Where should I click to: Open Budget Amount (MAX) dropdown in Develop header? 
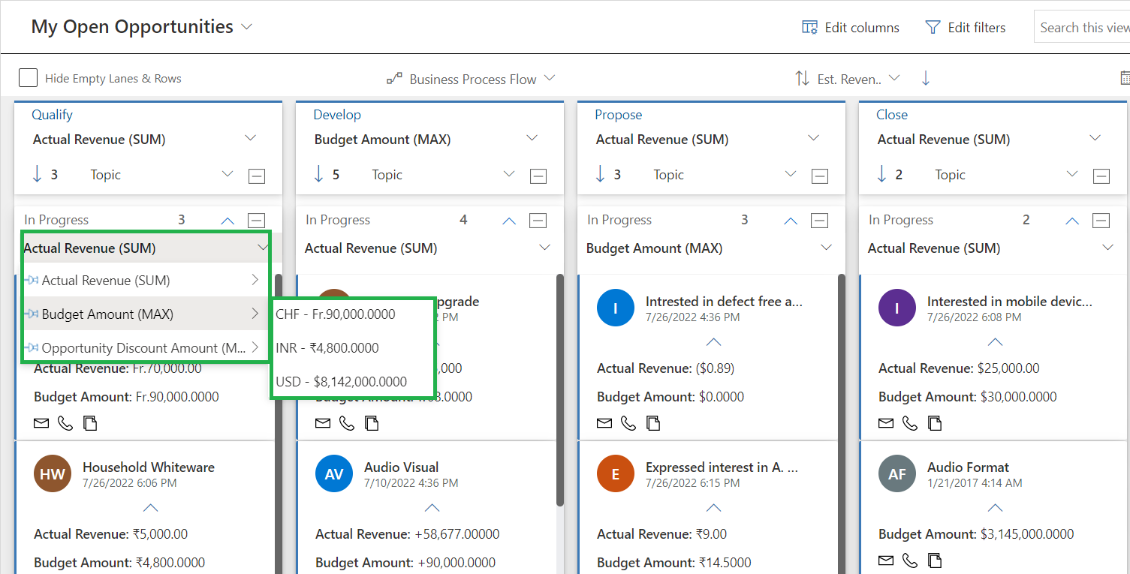click(x=532, y=139)
